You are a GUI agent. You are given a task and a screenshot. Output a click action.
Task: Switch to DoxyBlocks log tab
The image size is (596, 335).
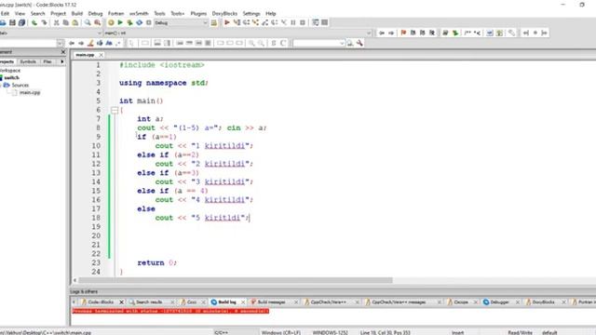point(543,301)
